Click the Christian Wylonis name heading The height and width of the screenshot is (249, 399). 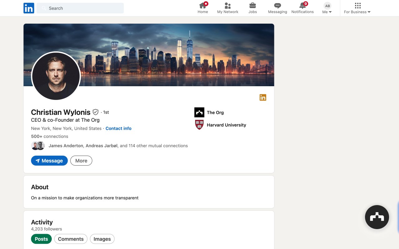pos(61,112)
